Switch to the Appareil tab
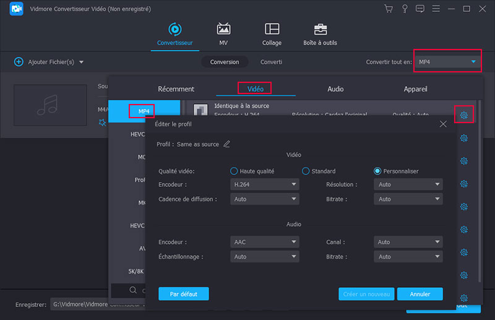Image resolution: width=495 pixels, height=320 pixels. click(414, 89)
